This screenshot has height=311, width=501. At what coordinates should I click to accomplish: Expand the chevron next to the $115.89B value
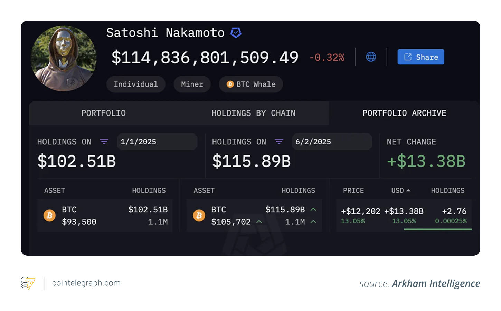click(314, 209)
